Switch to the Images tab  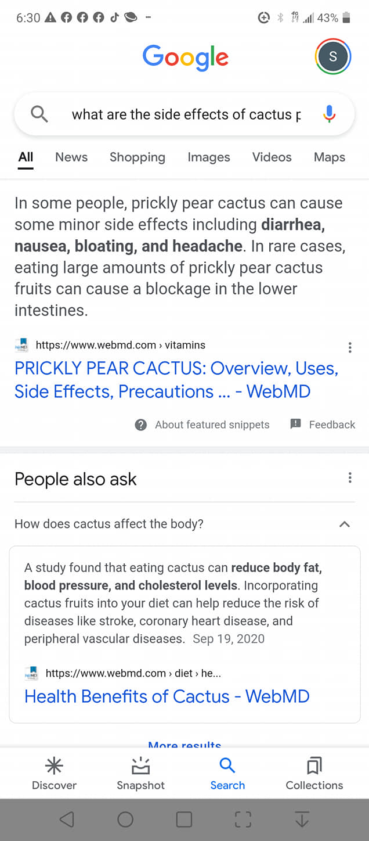pos(209,157)
